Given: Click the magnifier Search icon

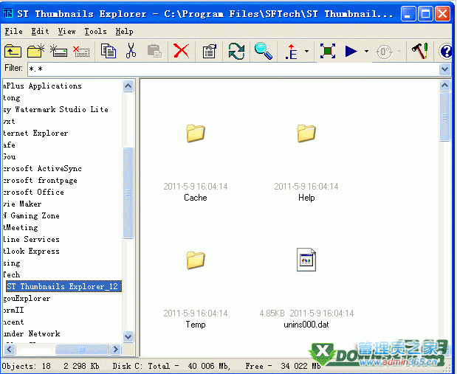Looking at the screenshot, I should [263, 51].
